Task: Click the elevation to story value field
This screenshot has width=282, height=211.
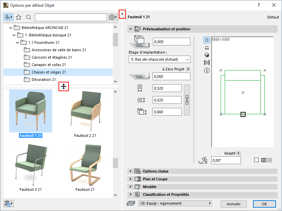Action: pyautogui.click(x=171, y=42)
